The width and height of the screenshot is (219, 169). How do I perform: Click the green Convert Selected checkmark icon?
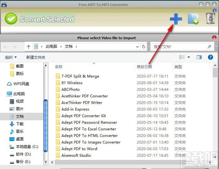click(x=11, y=19)
